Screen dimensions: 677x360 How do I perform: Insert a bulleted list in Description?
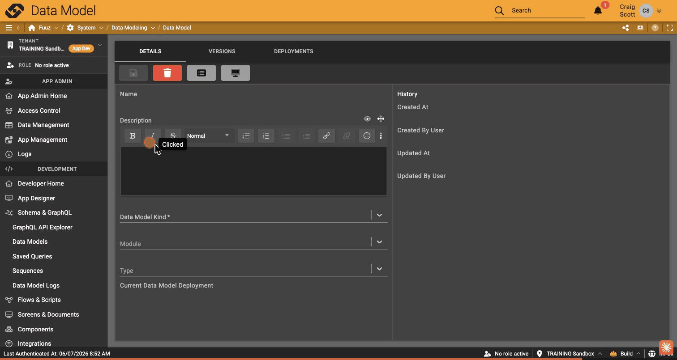[246, 136]
